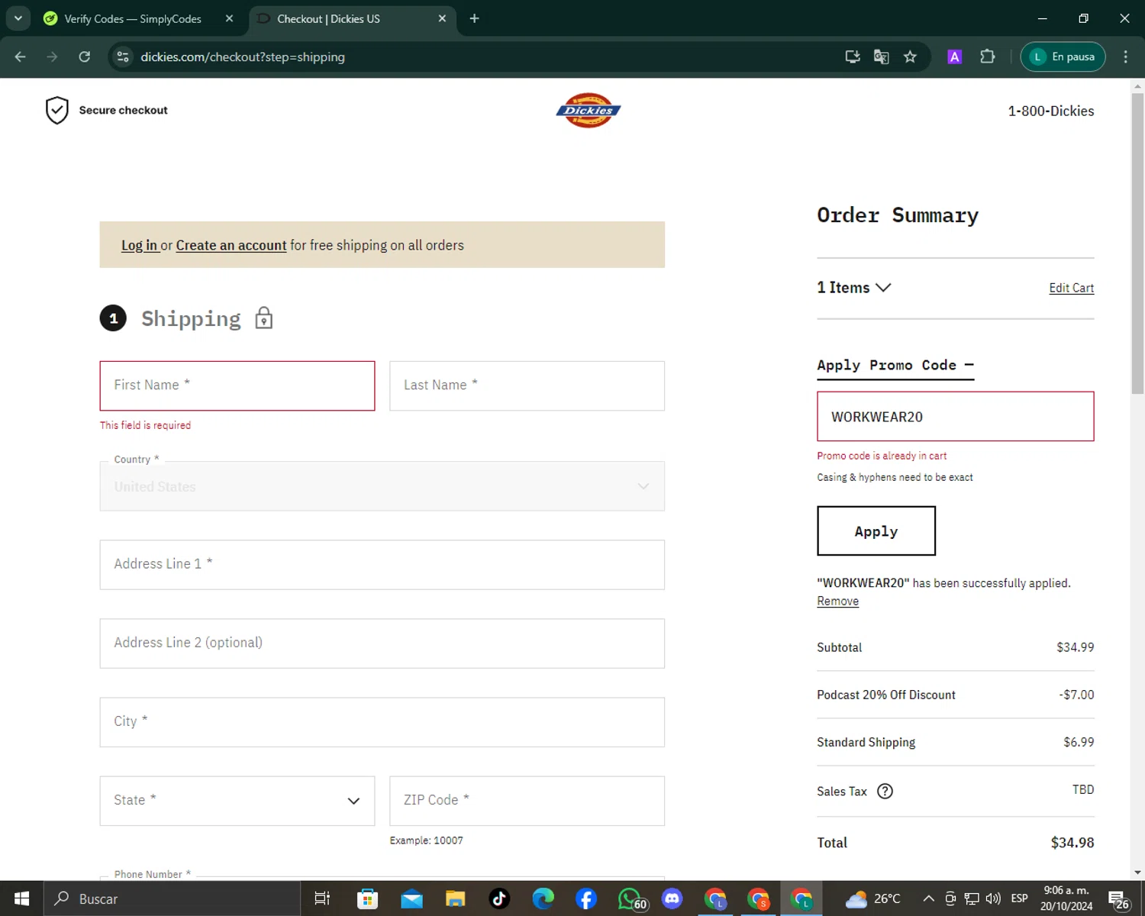The width and height of the screenshot is (1145, 916).
Task: Click the Address Line 2 optional field
Action: tap(382, 643)
